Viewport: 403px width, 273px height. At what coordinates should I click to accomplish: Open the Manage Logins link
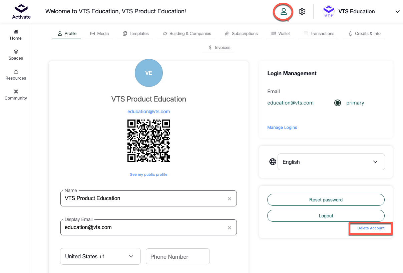tap(282, 128)
